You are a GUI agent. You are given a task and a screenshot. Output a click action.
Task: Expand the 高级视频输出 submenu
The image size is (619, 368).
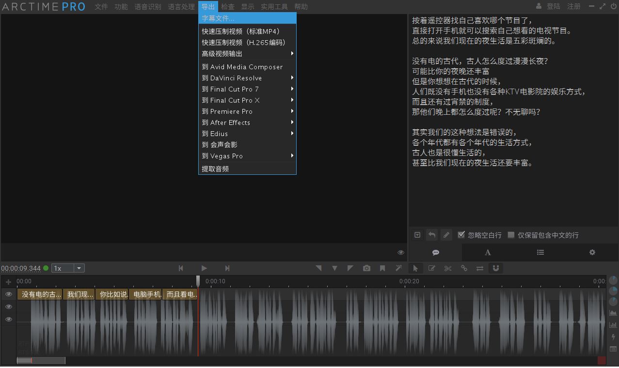(x=247, y=54)
